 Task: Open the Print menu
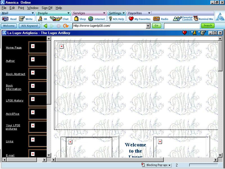[x=21, y=8]
